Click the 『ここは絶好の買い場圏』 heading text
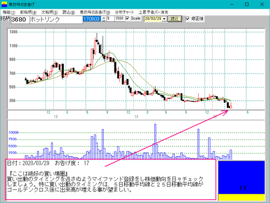This screenshot has height=203, width=270. [38, 173]
